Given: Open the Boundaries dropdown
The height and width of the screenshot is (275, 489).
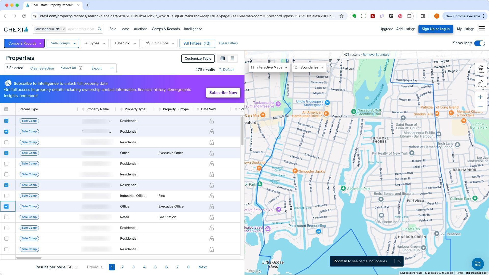Looking at the screenshot, I should point(309,67).
